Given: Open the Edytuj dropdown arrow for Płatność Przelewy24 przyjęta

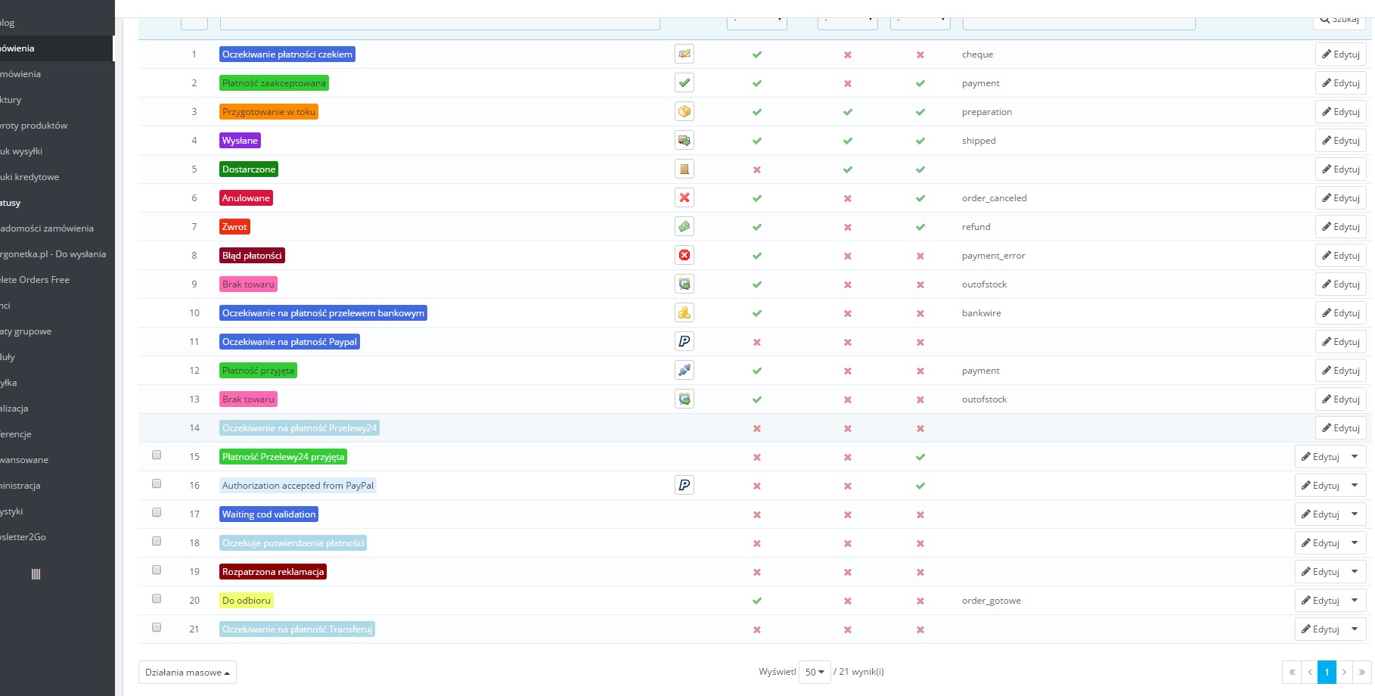Looking at the screenshot, I should tap(1355, 456).
